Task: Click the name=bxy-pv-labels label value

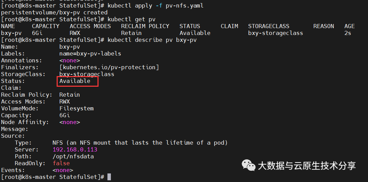Action: pyautogui.click(x=90, y=54)
